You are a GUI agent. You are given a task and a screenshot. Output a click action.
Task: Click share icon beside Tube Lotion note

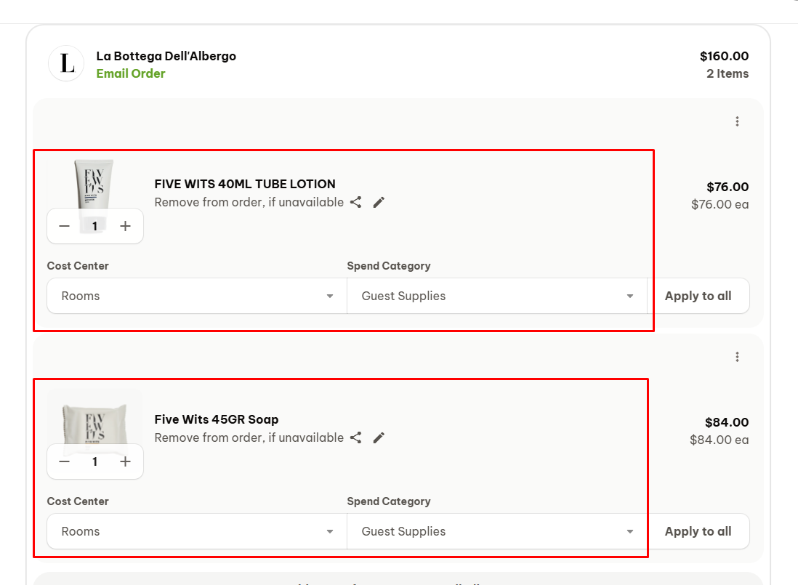(355, 202)
